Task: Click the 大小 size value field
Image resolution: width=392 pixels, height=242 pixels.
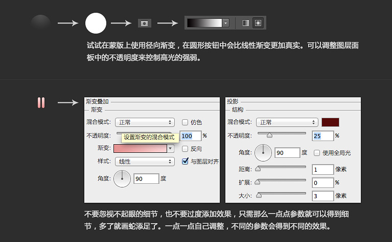Action: [x=323, y=196]
